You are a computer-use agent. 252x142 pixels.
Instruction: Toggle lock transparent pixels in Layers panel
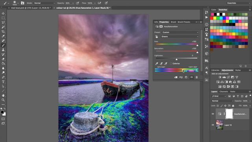point(218,106)
